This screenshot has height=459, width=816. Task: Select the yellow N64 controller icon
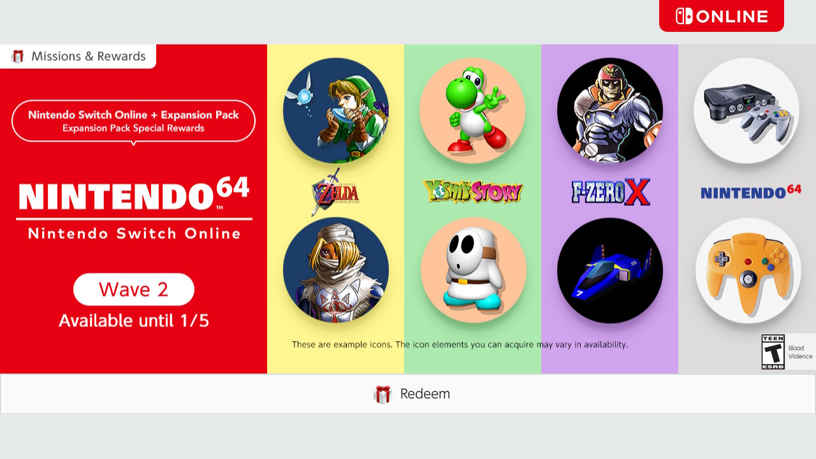tap(748, 270)
